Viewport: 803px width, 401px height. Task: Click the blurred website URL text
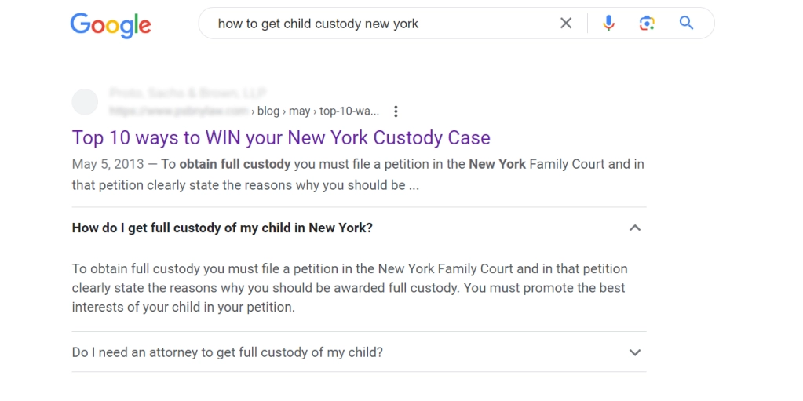(x=179, y=111)
